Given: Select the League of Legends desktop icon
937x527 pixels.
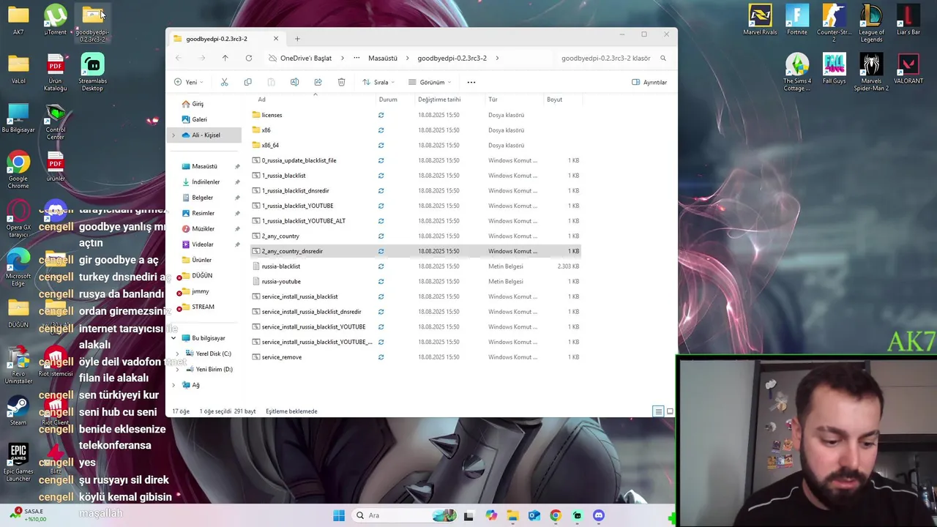Looking at the screenshot, I should point(871,23).
